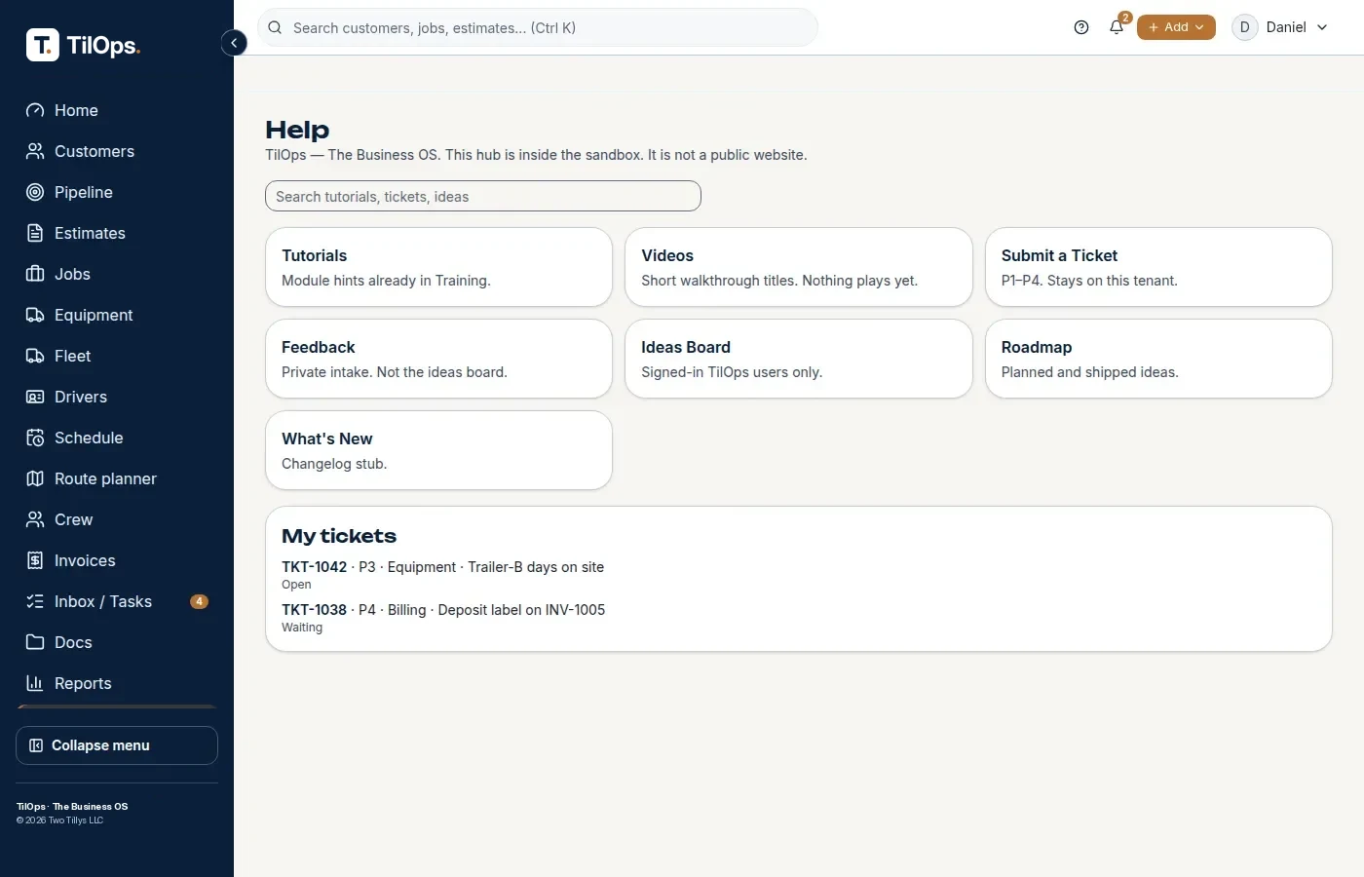Click the Reports bar chart icon
Image resolution: width=1364 pixels, height=877 pixels.
click(x=35, y=683)
